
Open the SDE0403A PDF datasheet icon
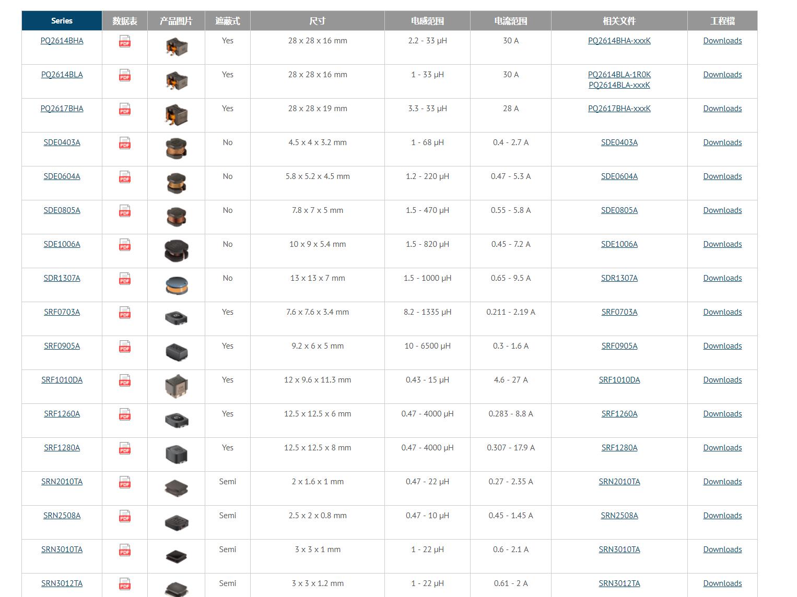(x=125, y=143)
